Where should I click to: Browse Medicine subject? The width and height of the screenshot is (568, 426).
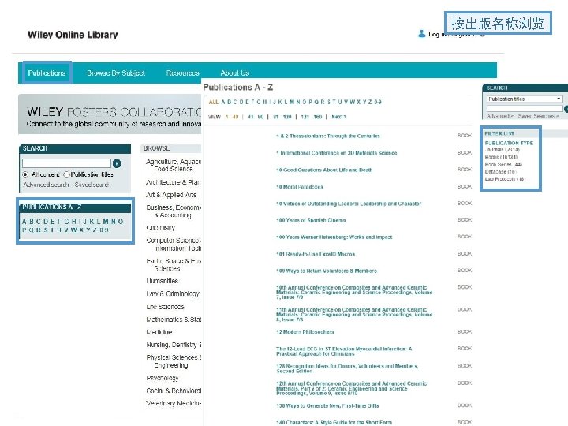(x=159, y=332)
